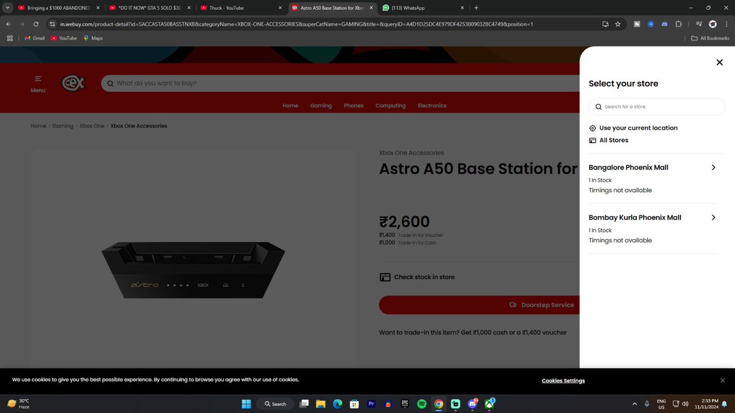Open Chrome profile avatar

713,24
